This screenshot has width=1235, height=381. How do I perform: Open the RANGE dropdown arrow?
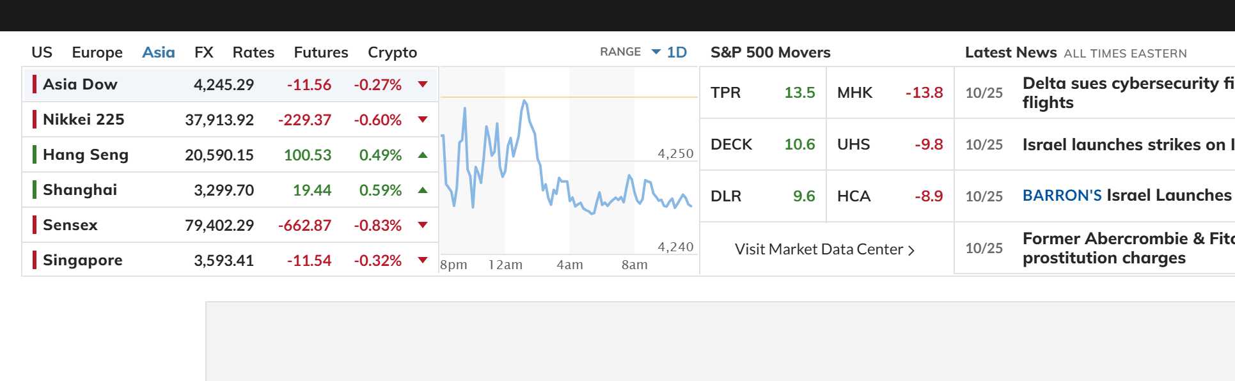pos(656,52)
